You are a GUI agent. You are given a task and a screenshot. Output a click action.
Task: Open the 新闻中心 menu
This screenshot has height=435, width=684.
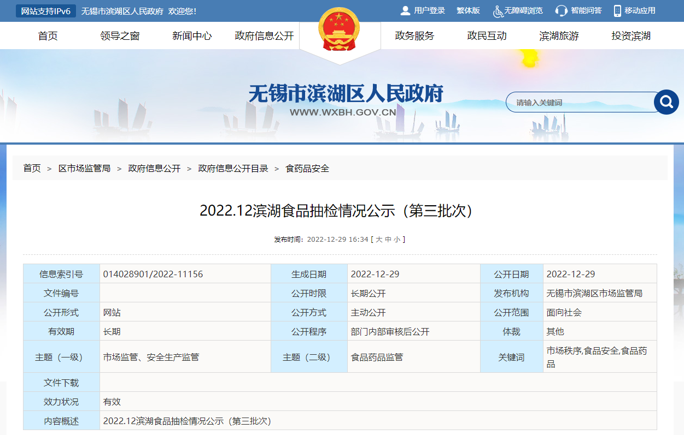[191, 35]
